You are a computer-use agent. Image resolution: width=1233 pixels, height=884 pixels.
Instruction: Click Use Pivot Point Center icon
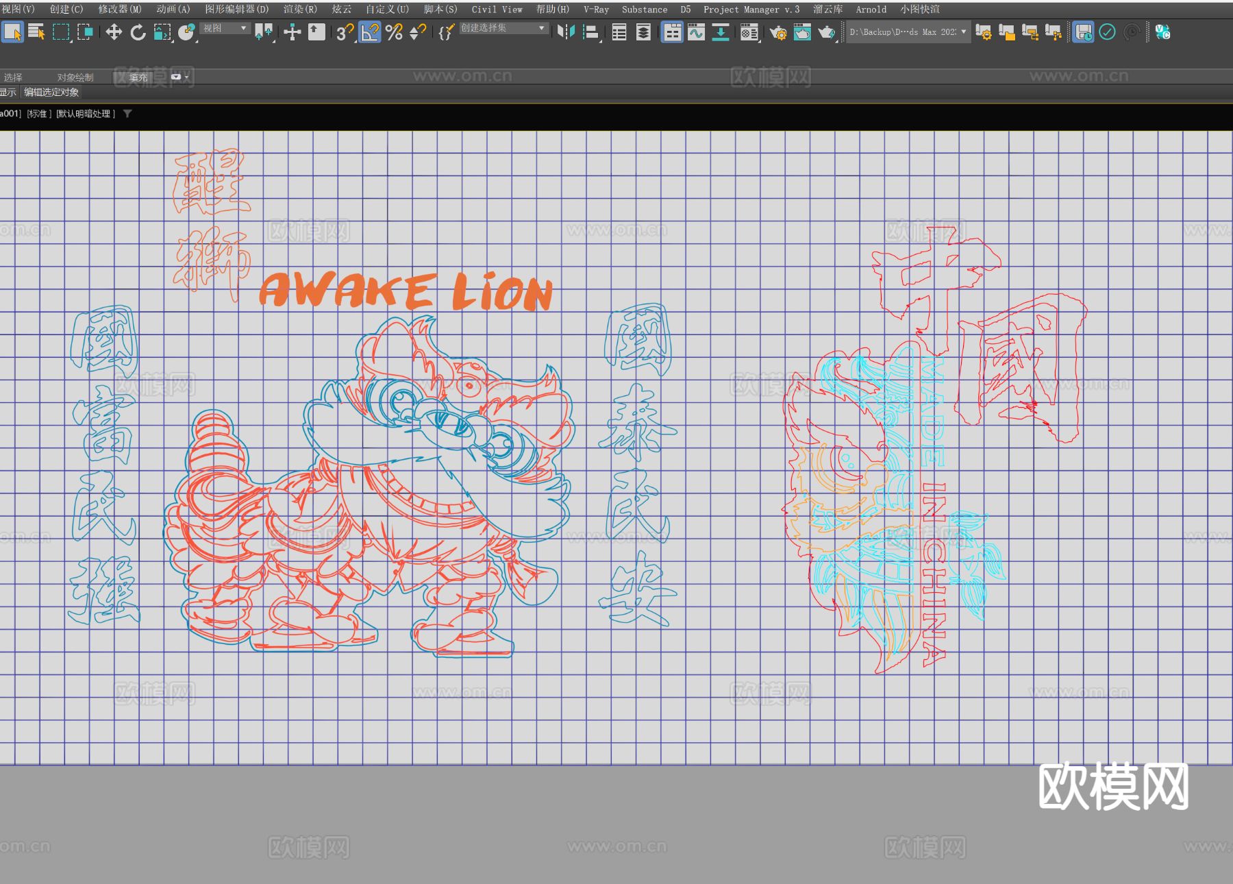point(264,32)
